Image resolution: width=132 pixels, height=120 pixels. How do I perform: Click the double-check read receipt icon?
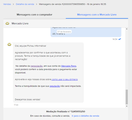tap(120, 39)
